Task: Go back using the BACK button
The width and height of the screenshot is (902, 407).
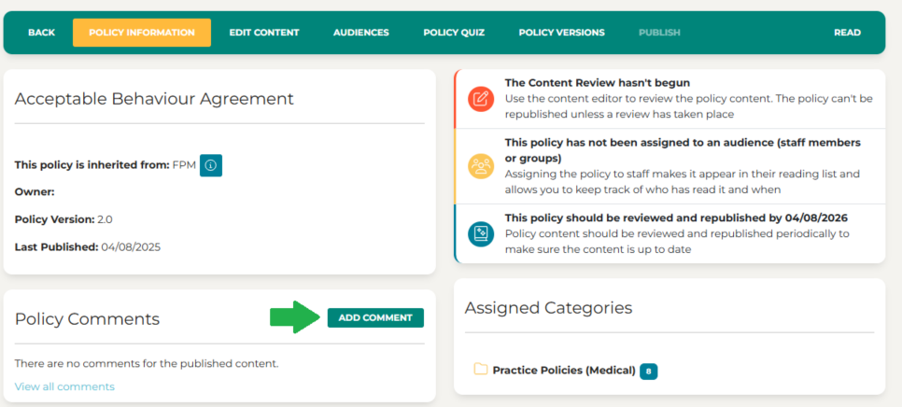Action: 41,33
